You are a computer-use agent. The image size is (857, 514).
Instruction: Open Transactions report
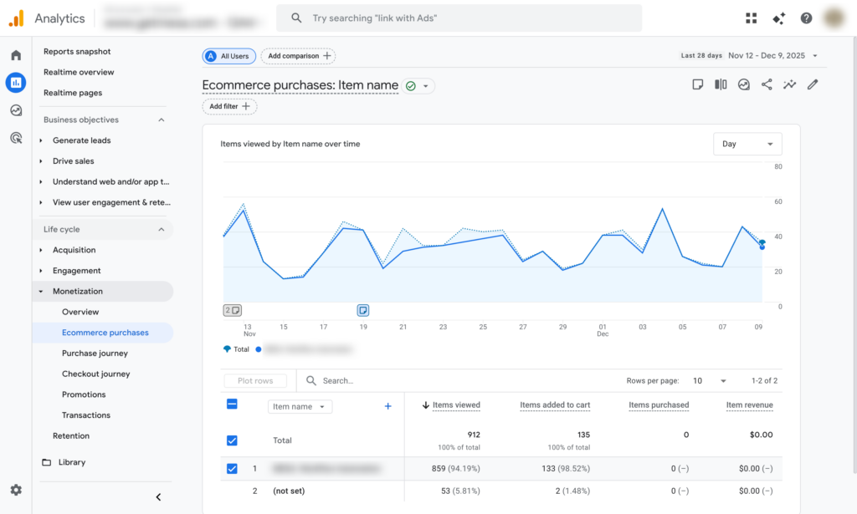(x=86, y=415)
